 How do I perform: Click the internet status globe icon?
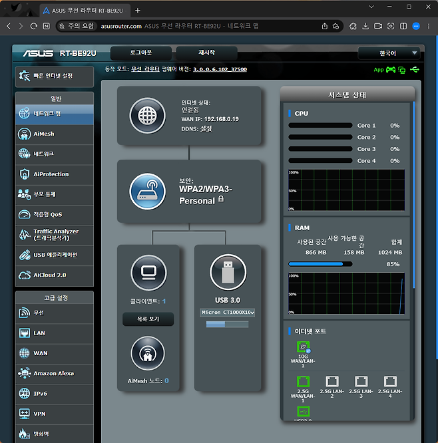point(147,115)
